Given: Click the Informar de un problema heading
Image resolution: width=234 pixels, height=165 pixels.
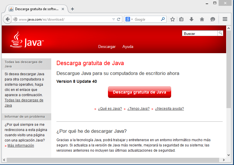Looking at the screenshot, I should [25, 116].
